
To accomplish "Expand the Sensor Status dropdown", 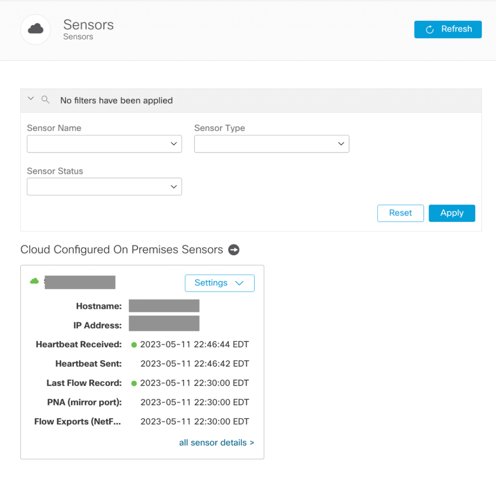I will pos(104,187).
